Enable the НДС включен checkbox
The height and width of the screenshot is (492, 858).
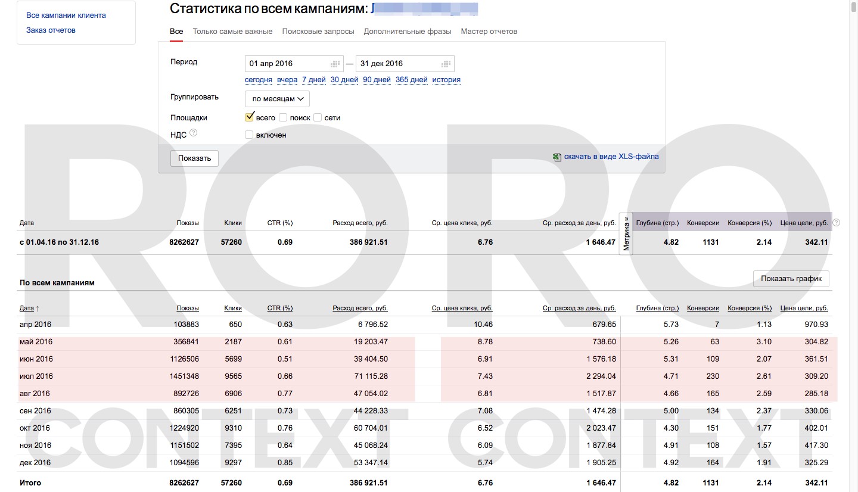[x=249, y=135]
